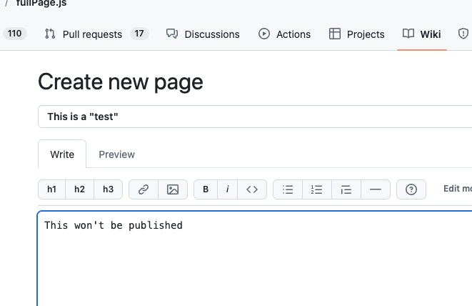This screenshot has width=472, height=306.
Task: Click the page title input field
Action: 255,117
